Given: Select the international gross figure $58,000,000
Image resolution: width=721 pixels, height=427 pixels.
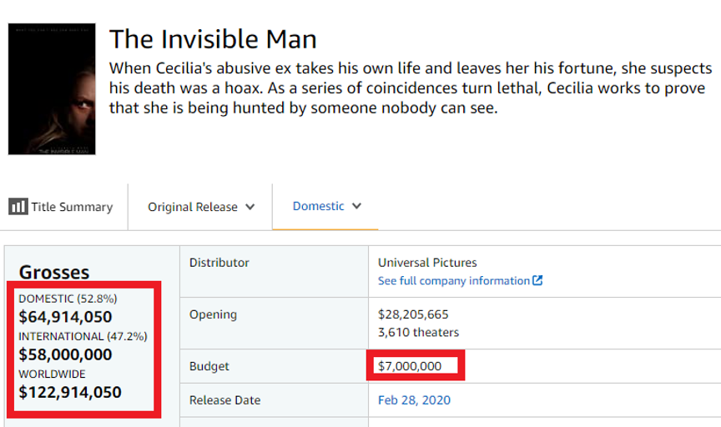Looking at the screenshot, I should tap(65, 354).
